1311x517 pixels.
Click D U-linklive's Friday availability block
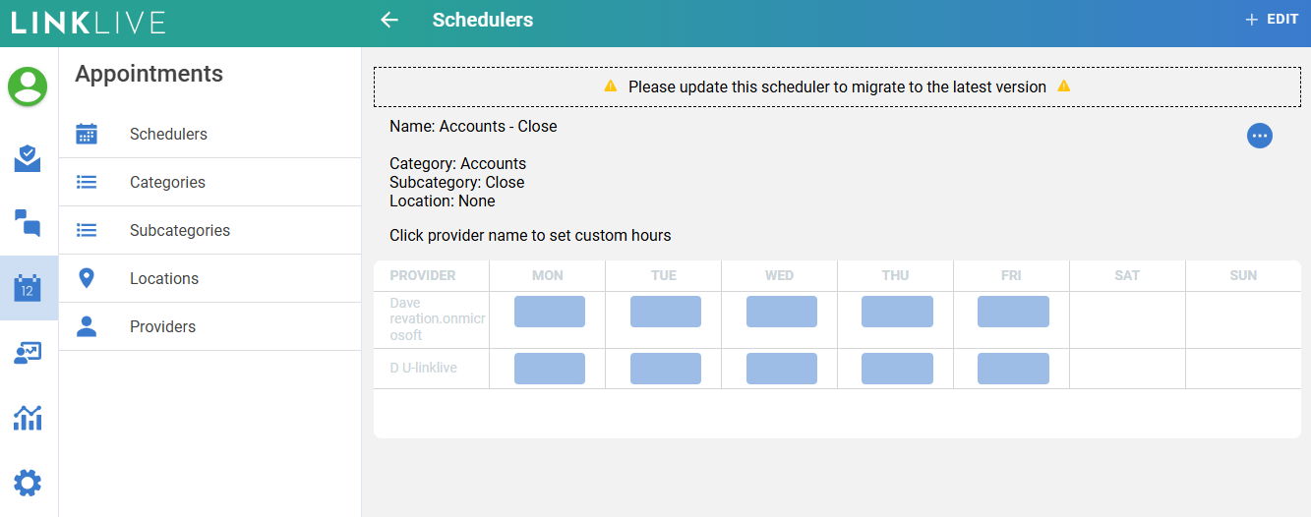[x=1012, y=369]
